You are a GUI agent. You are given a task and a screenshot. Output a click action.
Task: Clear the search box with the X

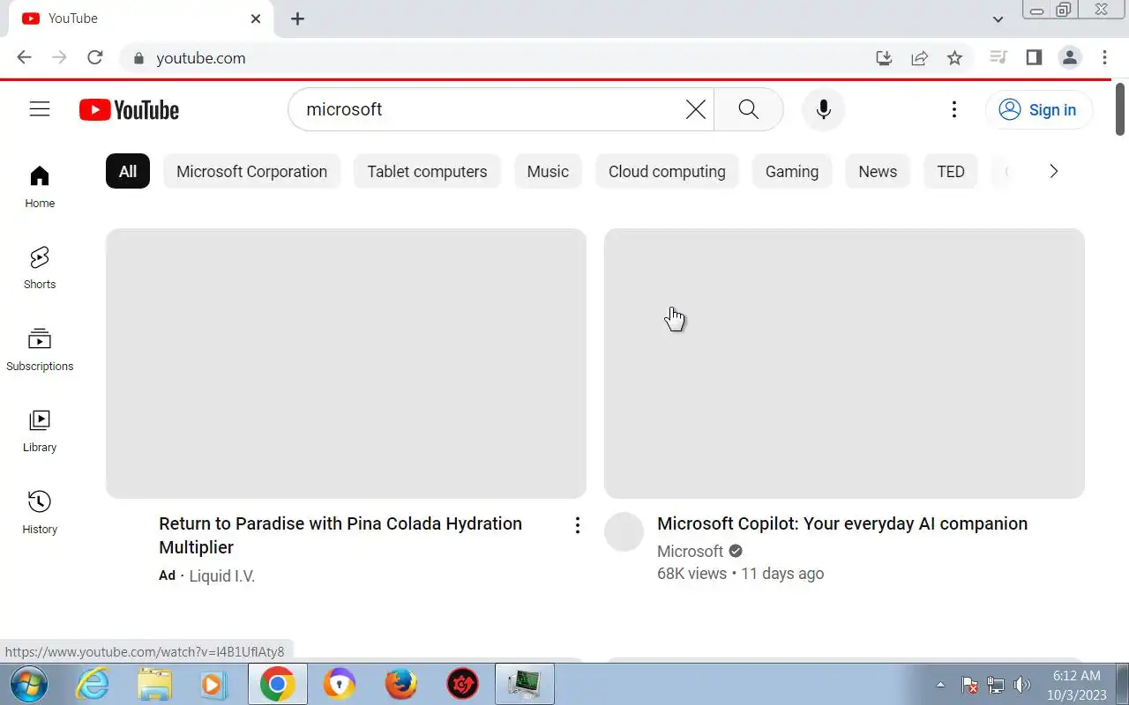click(696, 109)
